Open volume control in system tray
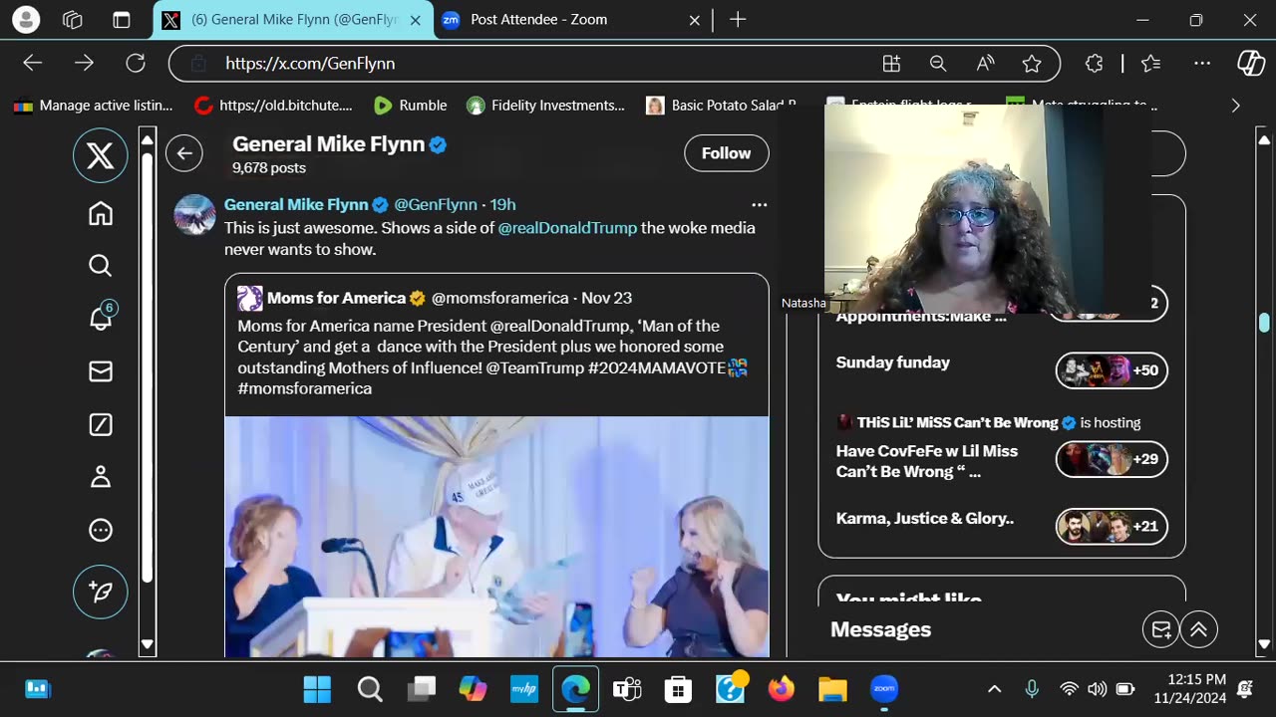This screenshot has width=1276, height=717. click(1098, 689)
